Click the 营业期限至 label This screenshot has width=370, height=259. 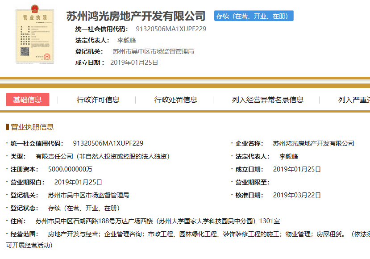tap(252, 182)
